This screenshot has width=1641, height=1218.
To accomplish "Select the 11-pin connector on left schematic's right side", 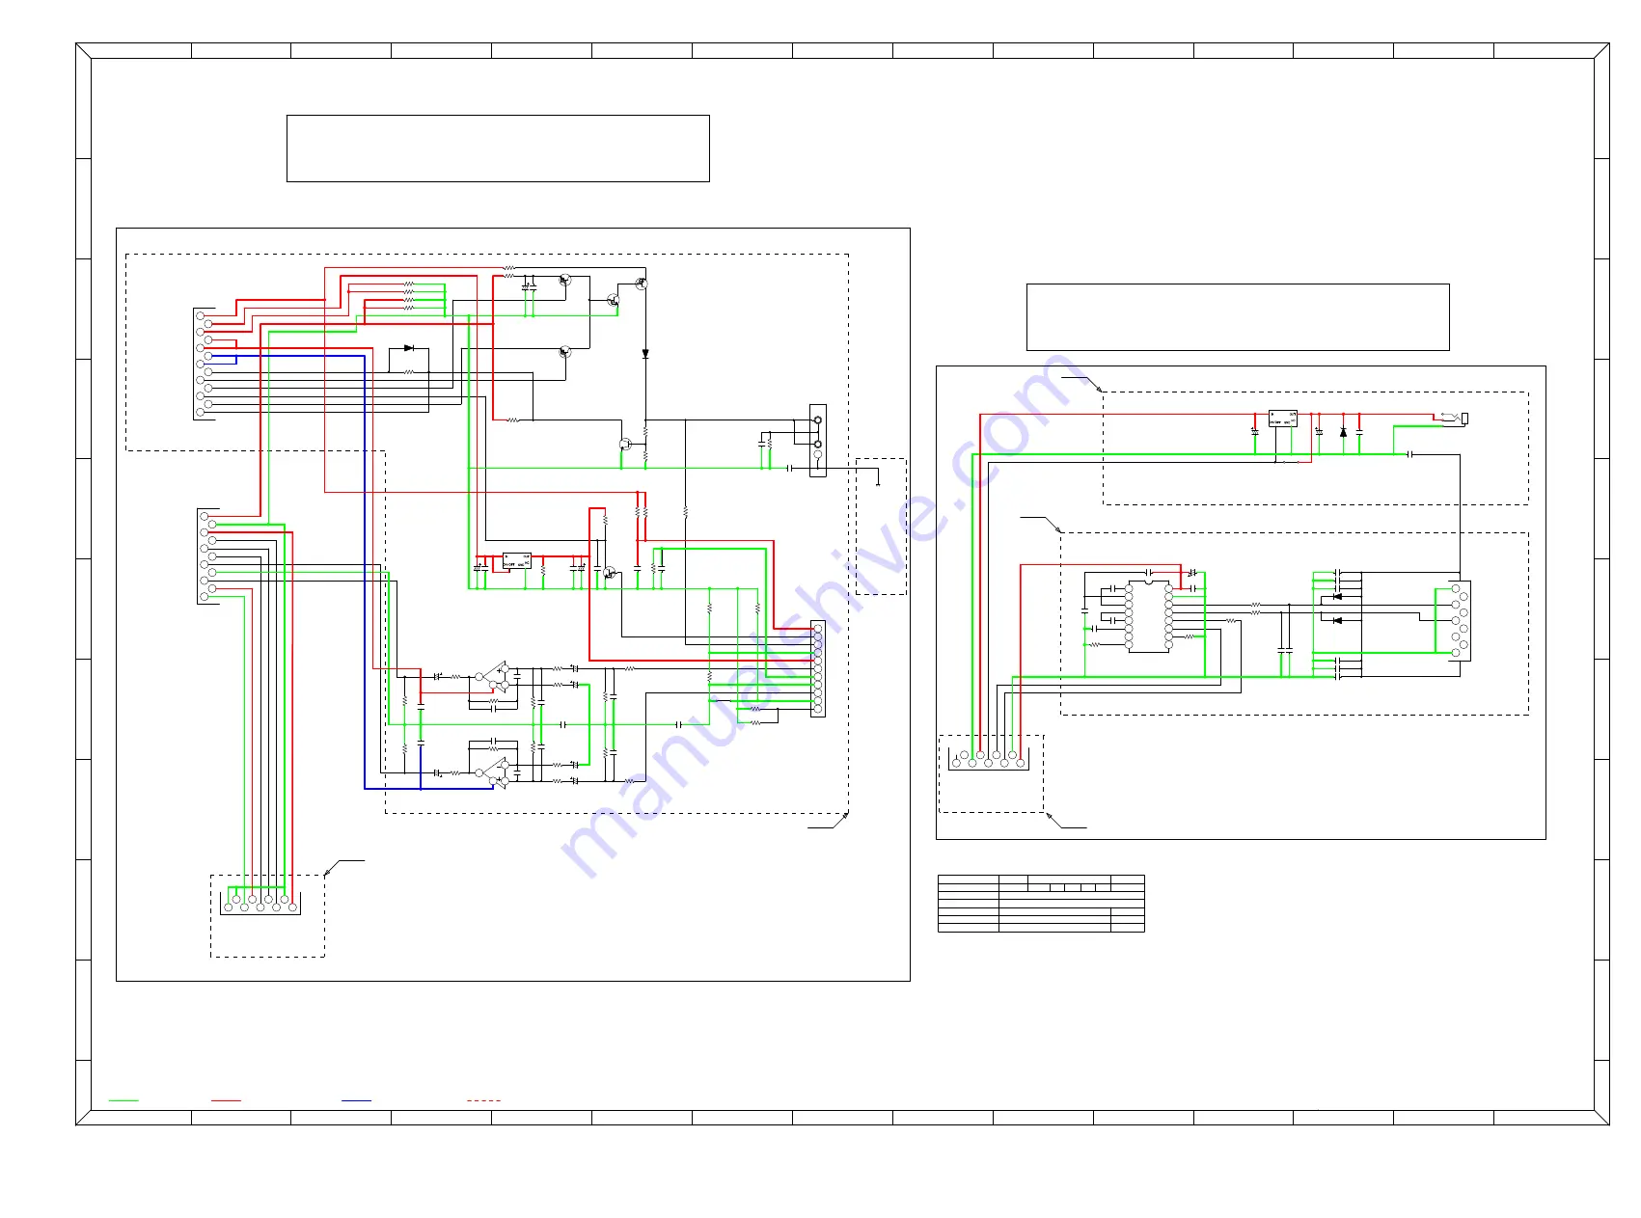I will (x=818, y=668).
